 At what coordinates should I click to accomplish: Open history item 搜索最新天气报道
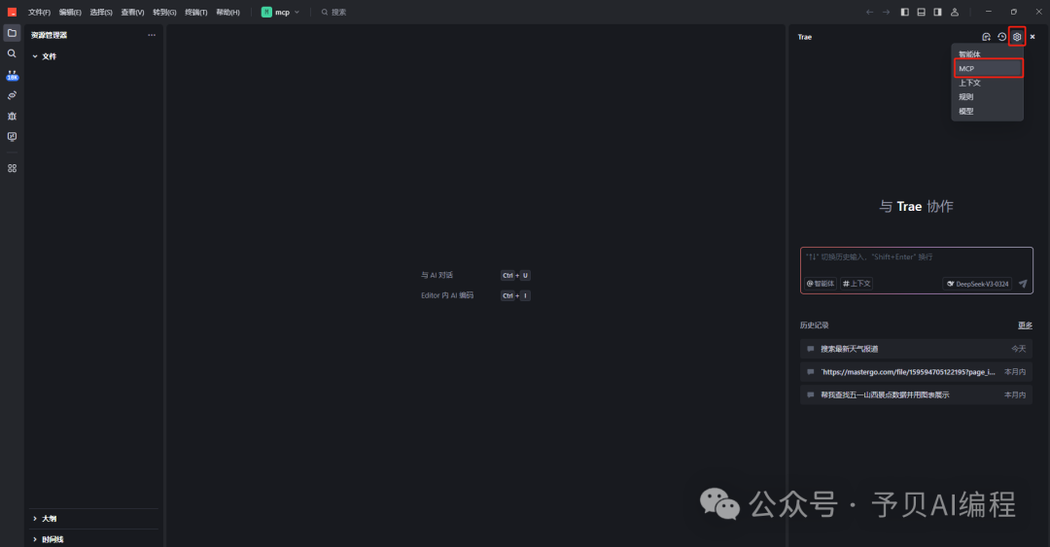click(x=916, y=349)
